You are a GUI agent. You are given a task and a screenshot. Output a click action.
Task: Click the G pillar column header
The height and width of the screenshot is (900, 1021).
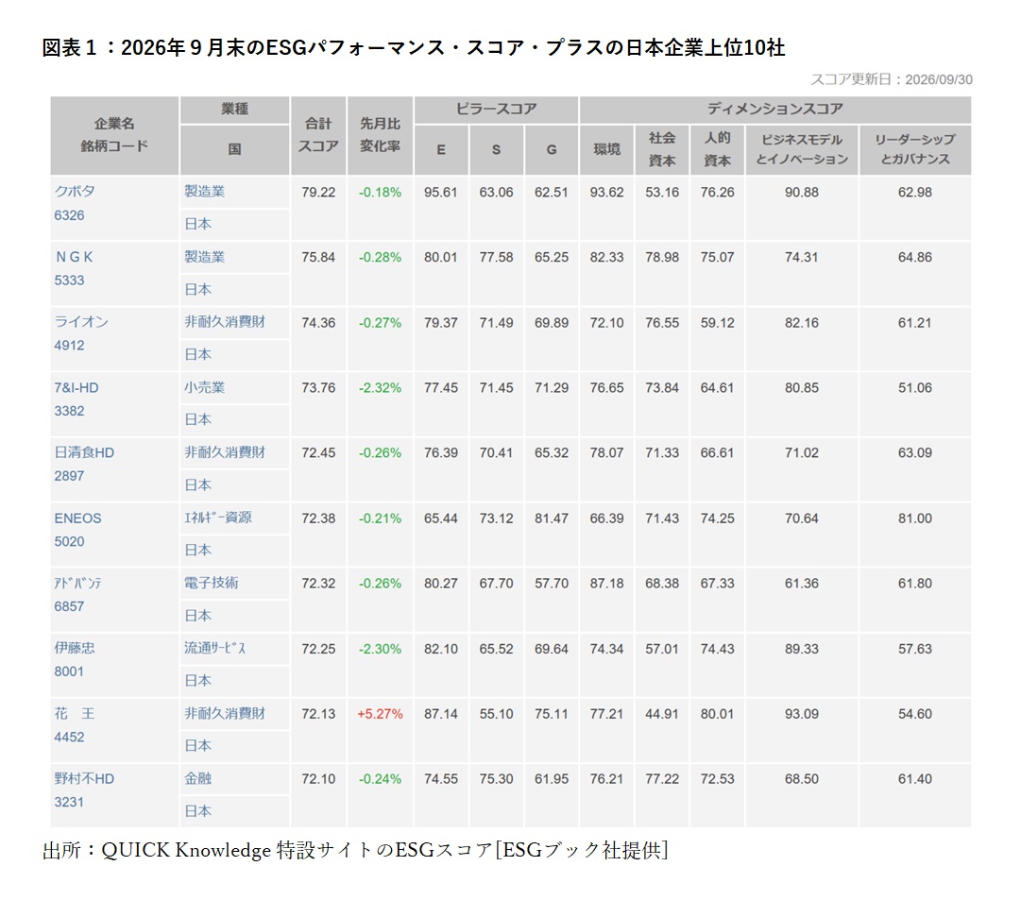pos(552,150)
